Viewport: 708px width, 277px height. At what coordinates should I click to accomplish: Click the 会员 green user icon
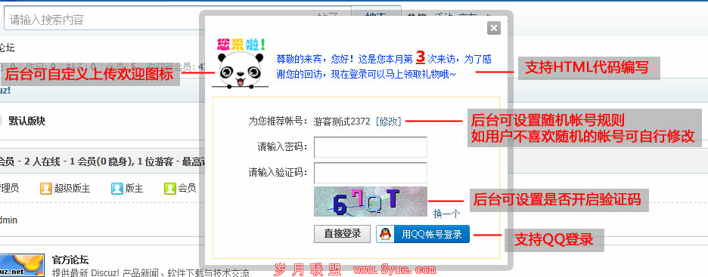pyautogui.click(x=170, y=188)
